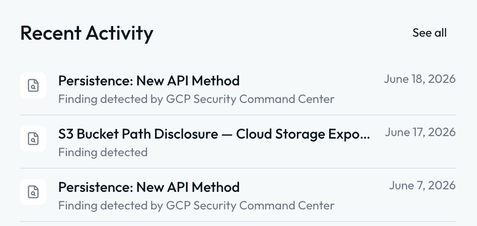Click GCP Security Command Center subtitle under June 7 entry

click(x=196, y=205)
